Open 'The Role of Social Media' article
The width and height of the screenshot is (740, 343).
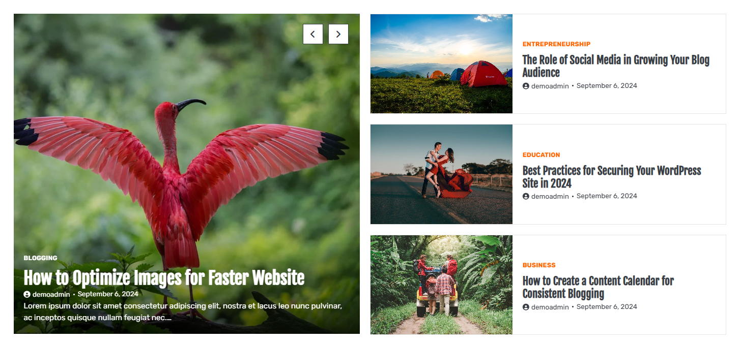click(616, 66)
